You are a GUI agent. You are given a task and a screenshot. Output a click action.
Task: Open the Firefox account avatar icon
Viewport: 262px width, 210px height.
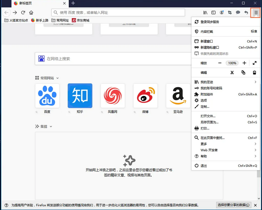[x=222, y=12]
